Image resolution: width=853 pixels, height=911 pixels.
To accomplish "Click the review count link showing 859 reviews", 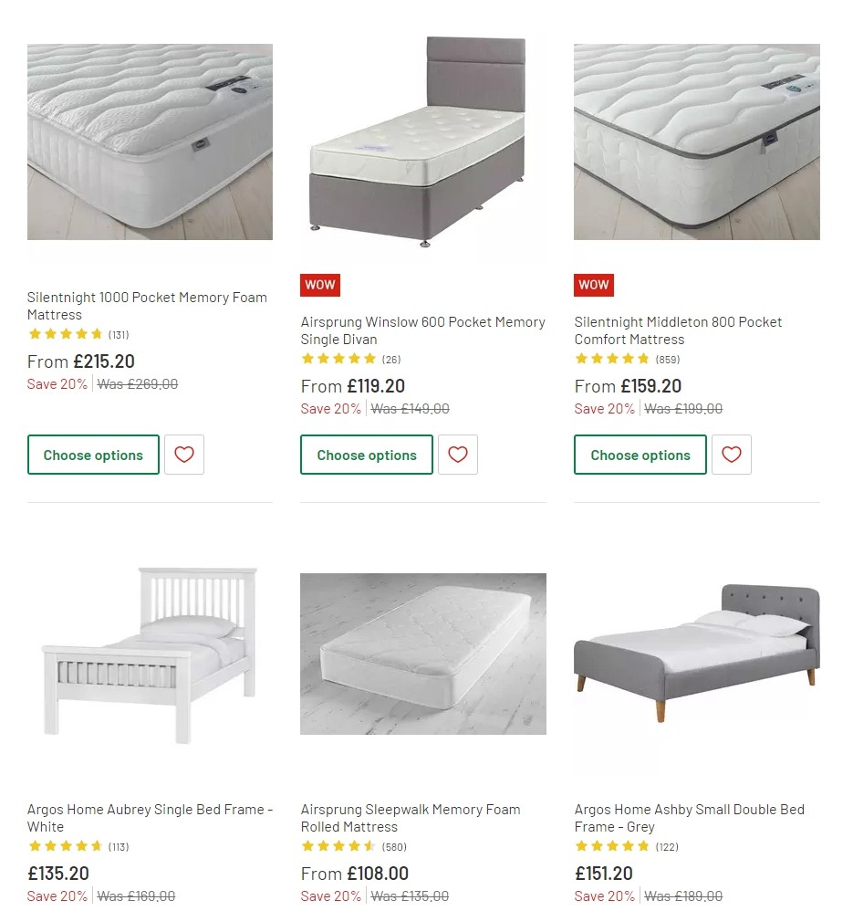I will pos(667,359).
